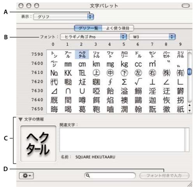Select the ドル square glyph

[x=138, y=54]
